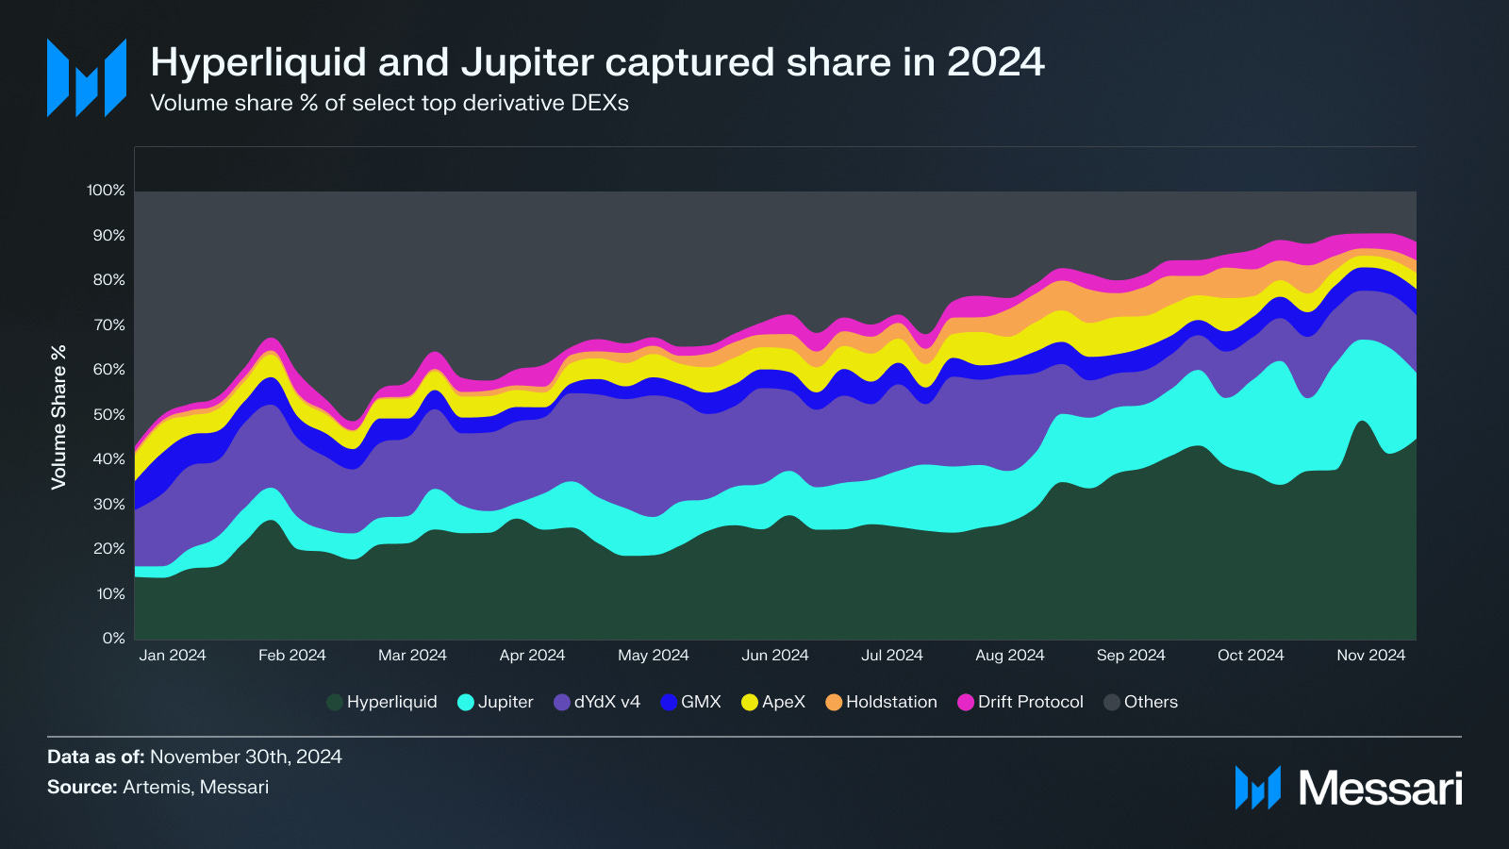The width and height of the screenshot is (1509, 849).
Task: Click the Messari logo icon in footer
Action: click(1258, 788)
